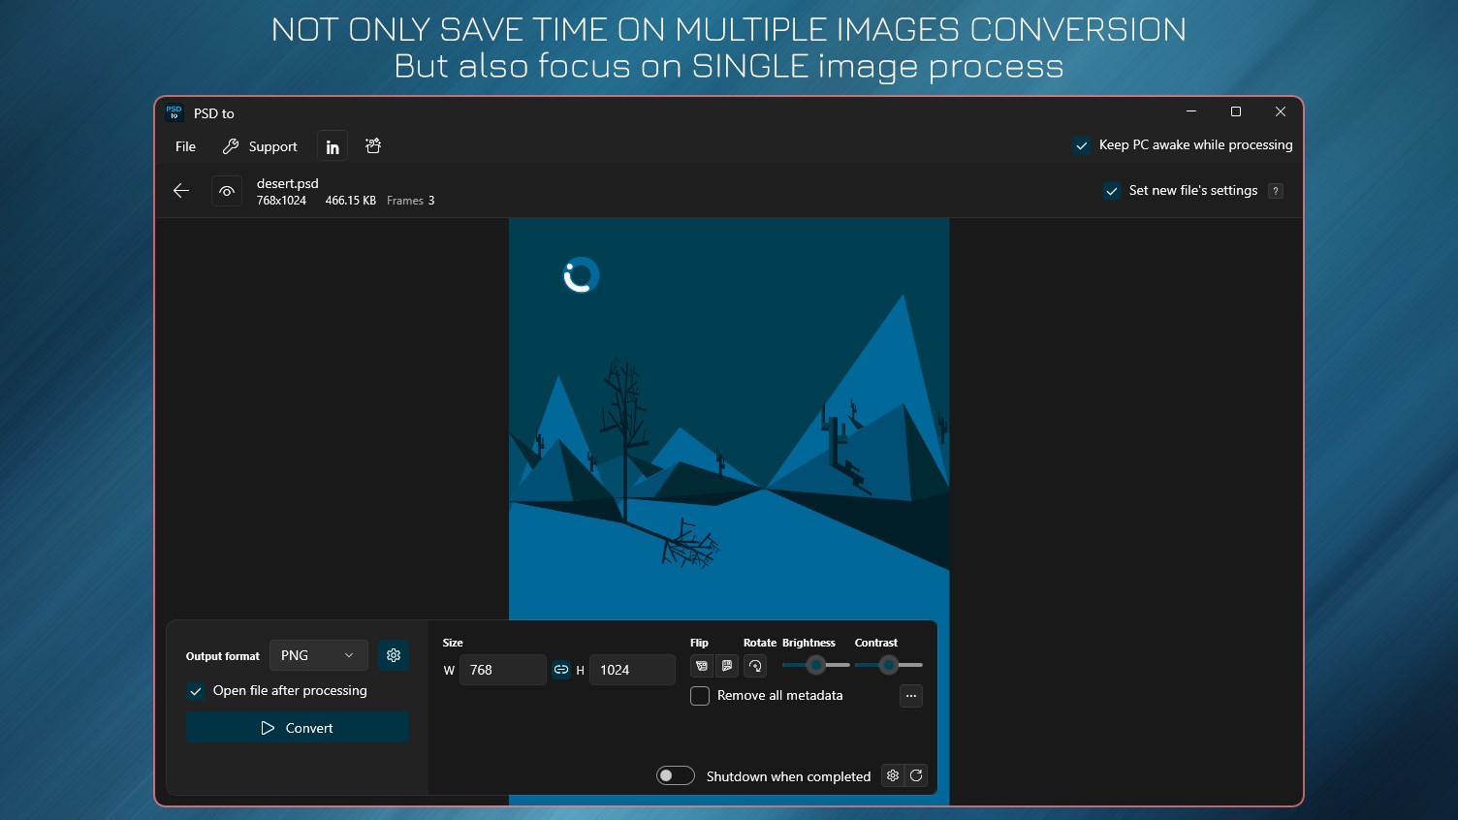Open output format settings gear
Screen dimensions: 1458x820
pos(394,655)
